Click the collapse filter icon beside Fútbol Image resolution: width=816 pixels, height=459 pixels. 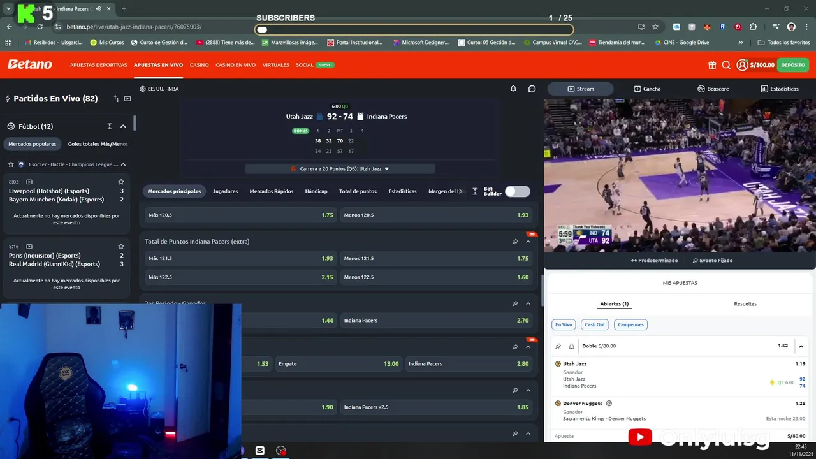[x=110, y=126]
